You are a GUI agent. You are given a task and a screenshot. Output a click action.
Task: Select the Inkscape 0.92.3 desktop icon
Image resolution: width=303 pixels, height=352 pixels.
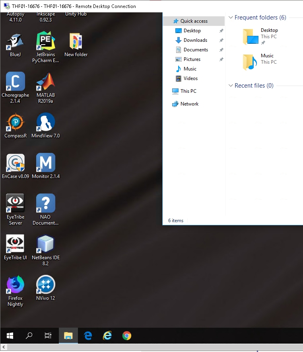coord(45,17)
